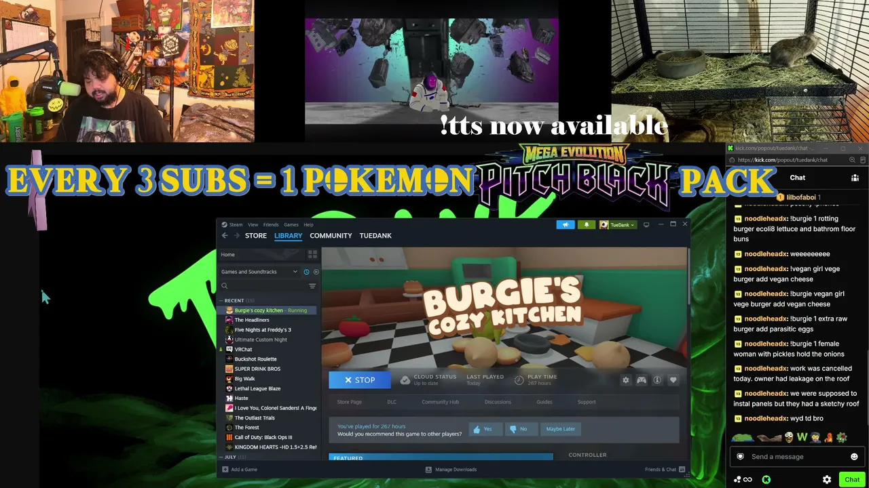Click browser zoom icon in Kick popout
The width and height of the screenshot is (869, 488).
pyautogui.click(x=852, y=160)
